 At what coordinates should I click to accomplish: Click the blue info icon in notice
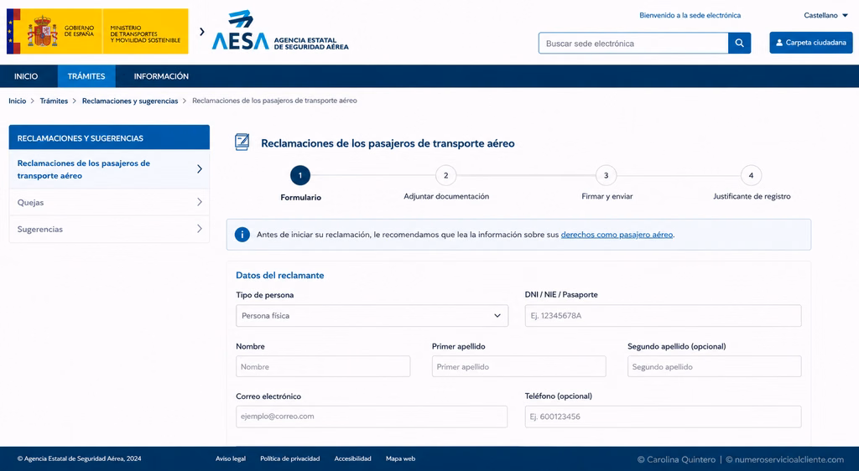coord(242,235)
